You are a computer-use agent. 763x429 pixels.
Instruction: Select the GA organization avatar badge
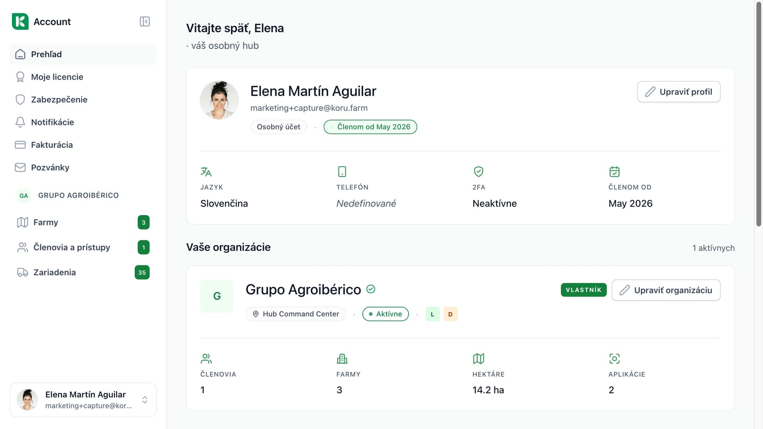pyautogui.click(x=24, y=195)
